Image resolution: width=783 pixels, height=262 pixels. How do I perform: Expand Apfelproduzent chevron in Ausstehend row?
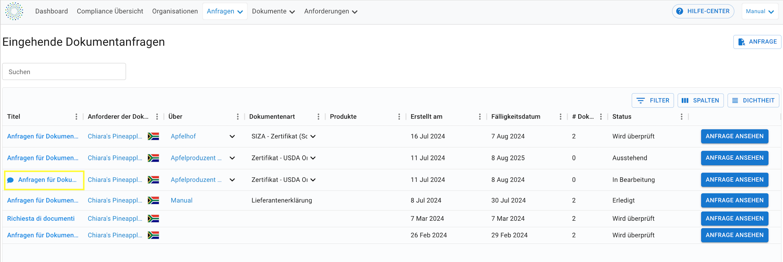232,158
